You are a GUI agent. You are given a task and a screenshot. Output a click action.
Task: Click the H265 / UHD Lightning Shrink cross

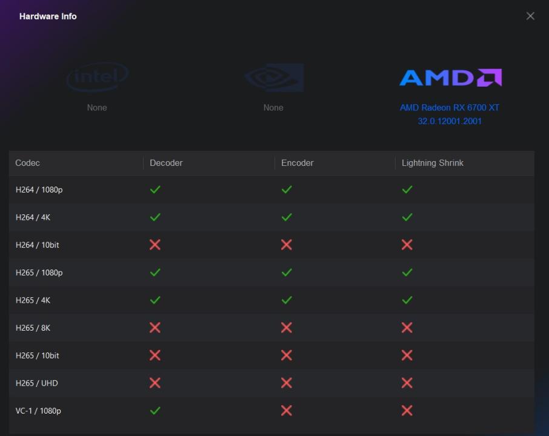407,383
